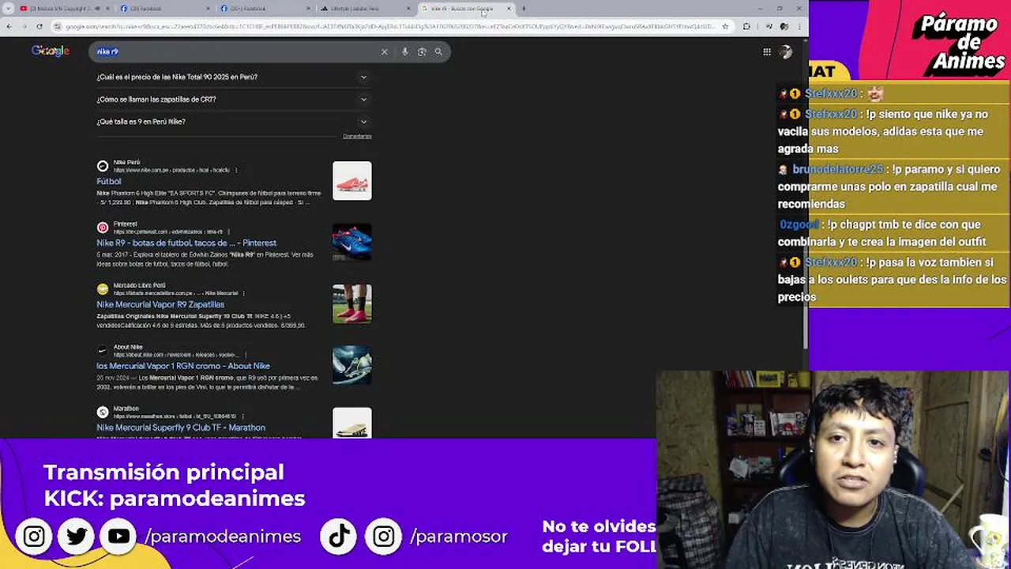Bookmark this page with star icon
The image size is (1011, 569).
(x=725, y=26)
